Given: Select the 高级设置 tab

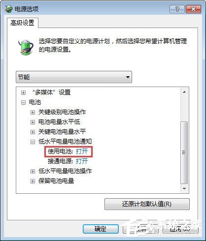Looking at the screenshot, I should pyautogui.click(x=23, y=23).
